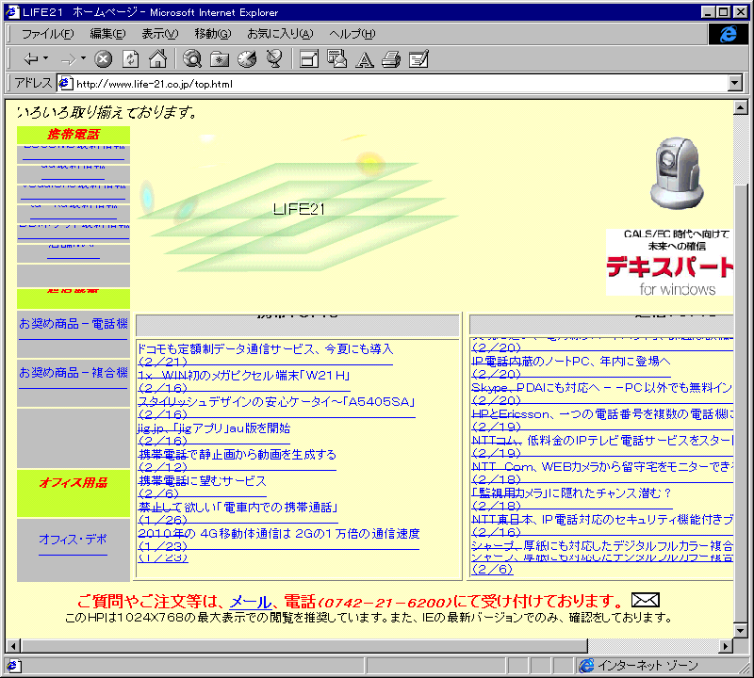Image resolution: width=754 pixels, height=678 pixels.
Task: Open the HPとEricsson news link
Action: pyautogui.click(x=602, y=414)
